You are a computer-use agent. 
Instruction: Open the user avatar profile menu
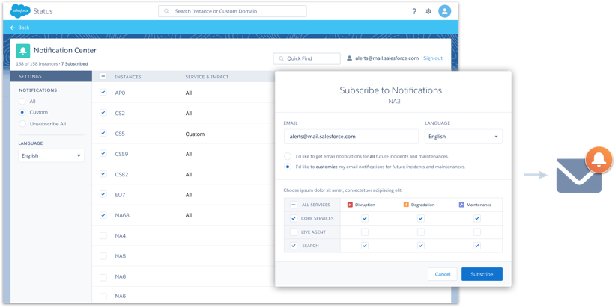tap(445, 11)
